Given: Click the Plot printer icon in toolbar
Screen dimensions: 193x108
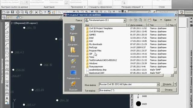Looking at the screenshot, I should (18, 12).
